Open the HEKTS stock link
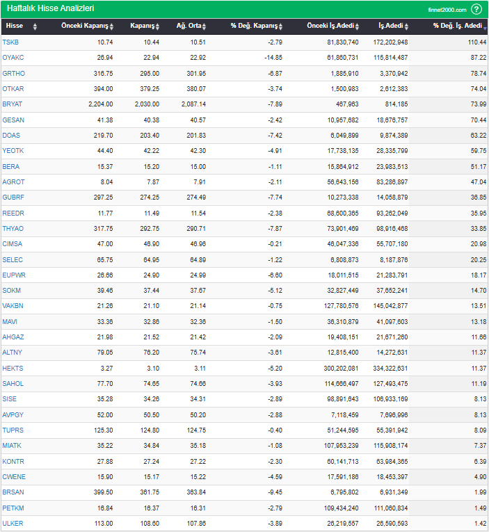Screen dimensions: 489x532 [x=13, y=368]
